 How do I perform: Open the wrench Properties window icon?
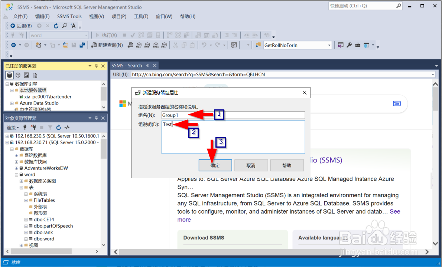(349, 45)
